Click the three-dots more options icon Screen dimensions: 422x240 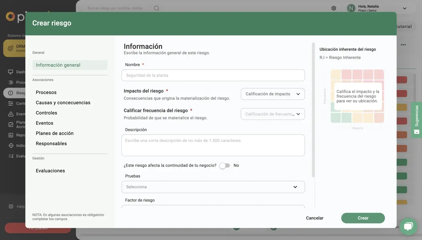tap(403, 45)
